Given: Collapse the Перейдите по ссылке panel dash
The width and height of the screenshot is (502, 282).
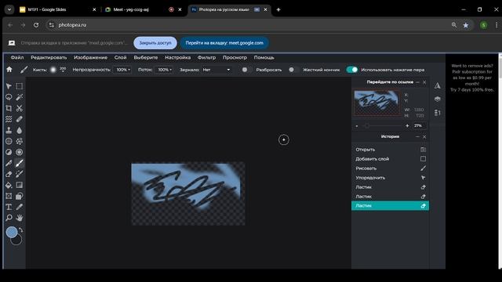Looking at the screenshot, I should (417, 82).
